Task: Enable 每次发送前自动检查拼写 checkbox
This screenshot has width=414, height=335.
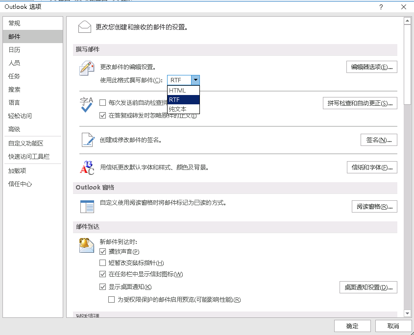Action: [x=103, y=102]
